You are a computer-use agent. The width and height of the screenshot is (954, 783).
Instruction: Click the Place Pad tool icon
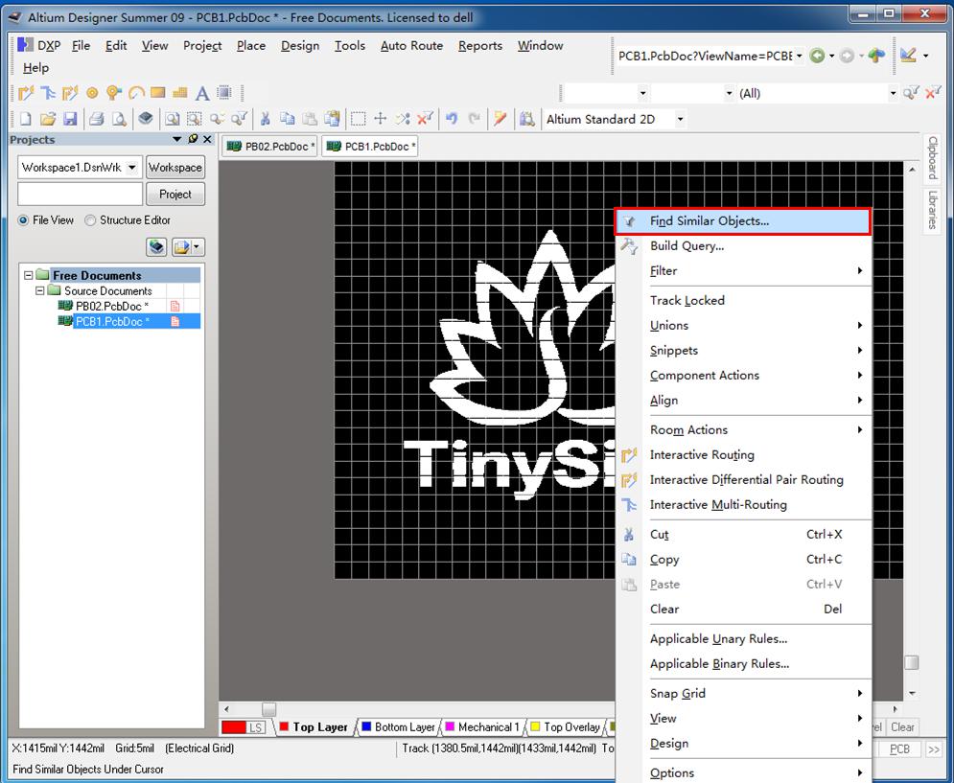point(92,93)
